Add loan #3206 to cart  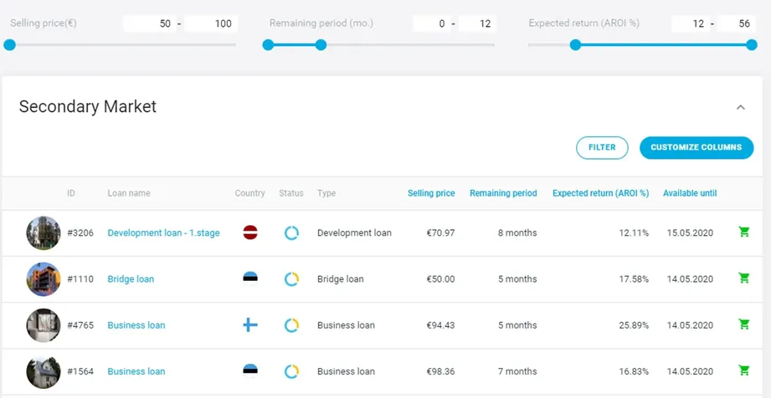coord(744,232)
